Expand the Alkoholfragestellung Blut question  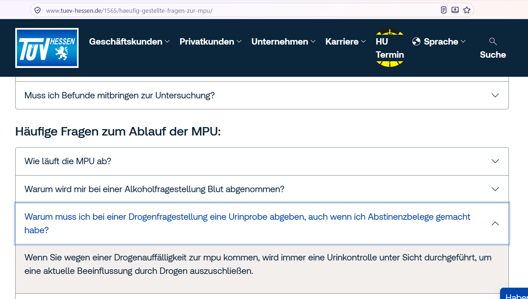coord(262,189)
